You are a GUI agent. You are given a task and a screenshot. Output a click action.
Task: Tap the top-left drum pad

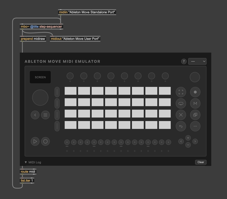pos(71,91)
